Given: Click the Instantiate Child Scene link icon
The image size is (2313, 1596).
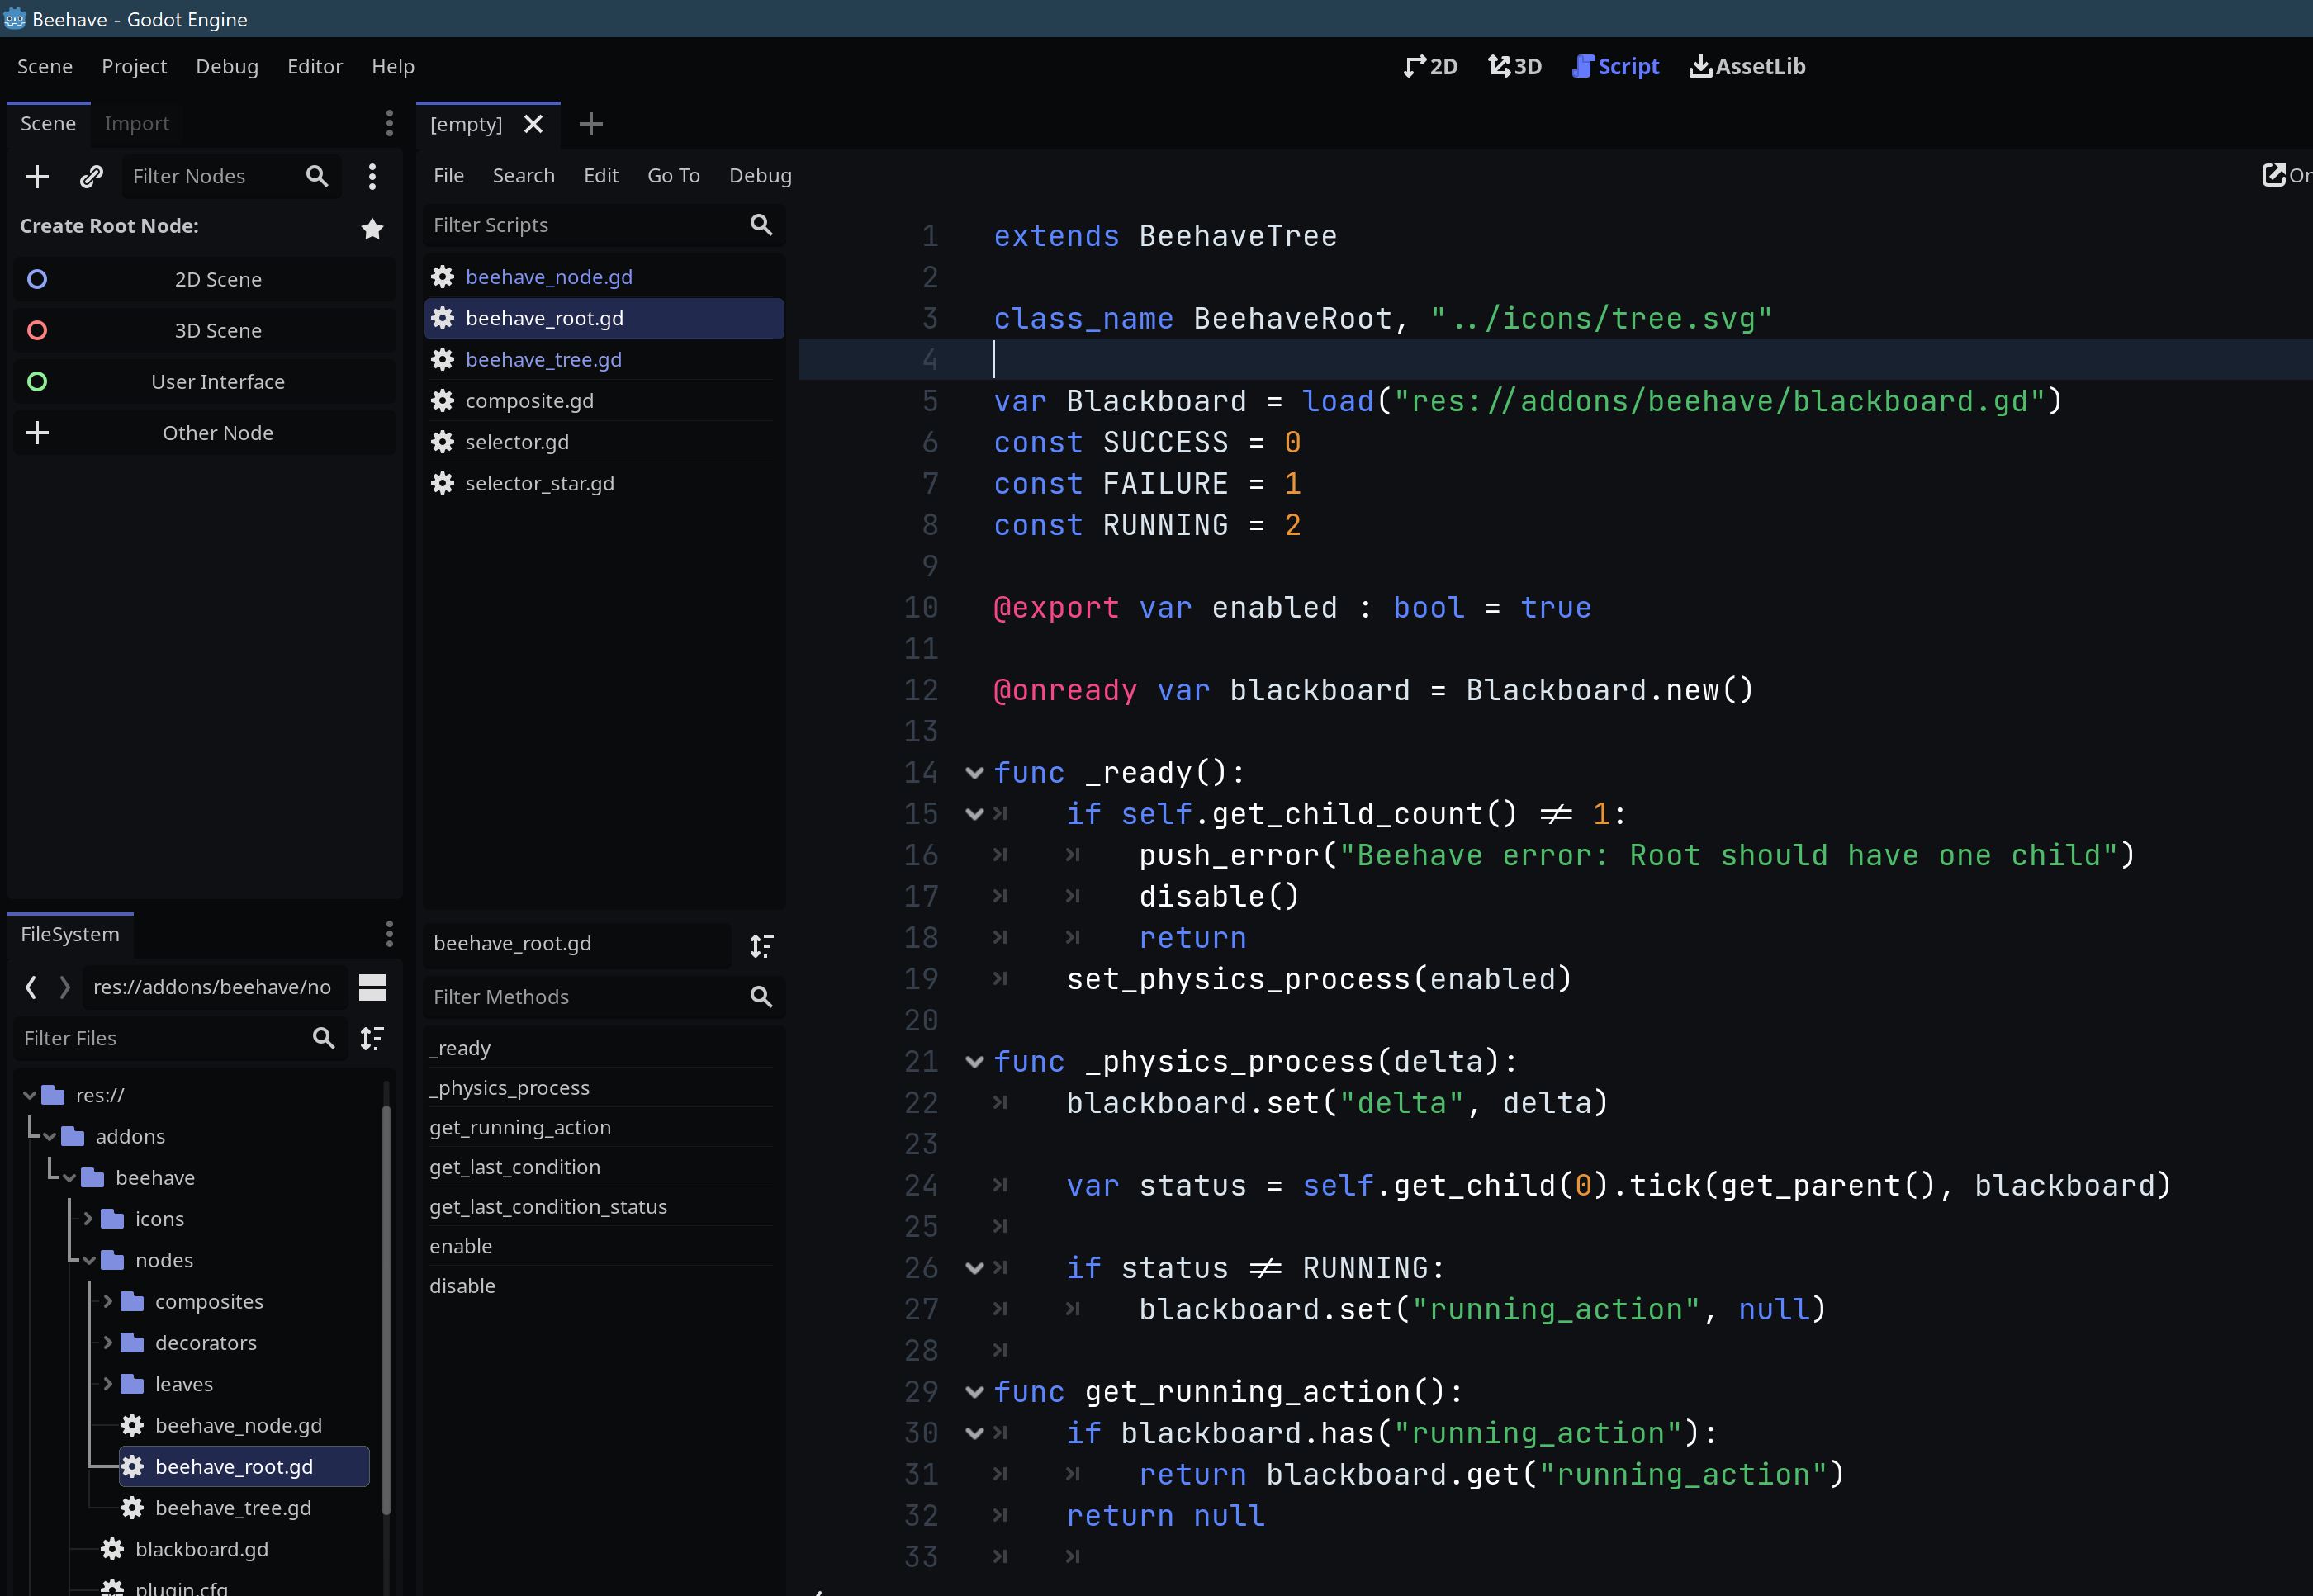Looking at the screenshot, I should point(91,177).
